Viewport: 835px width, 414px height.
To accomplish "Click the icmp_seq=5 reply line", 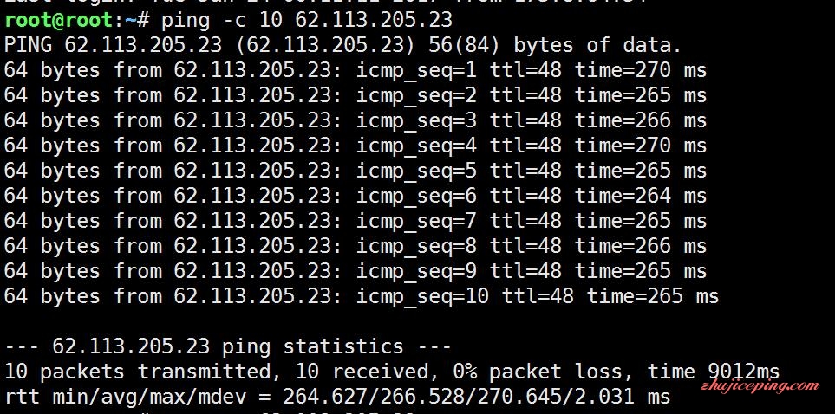I will click(x=356, y=171).
